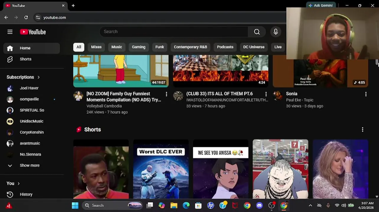This screenshot has width=379, height=212.
Task: Play the WE SEE YOU ANISSA short
Action: click(221, 169)
